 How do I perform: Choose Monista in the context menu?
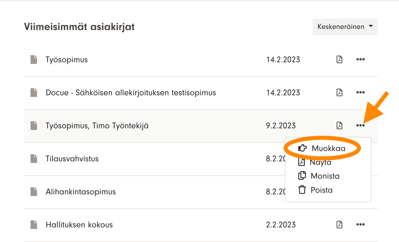click(325, 176)
